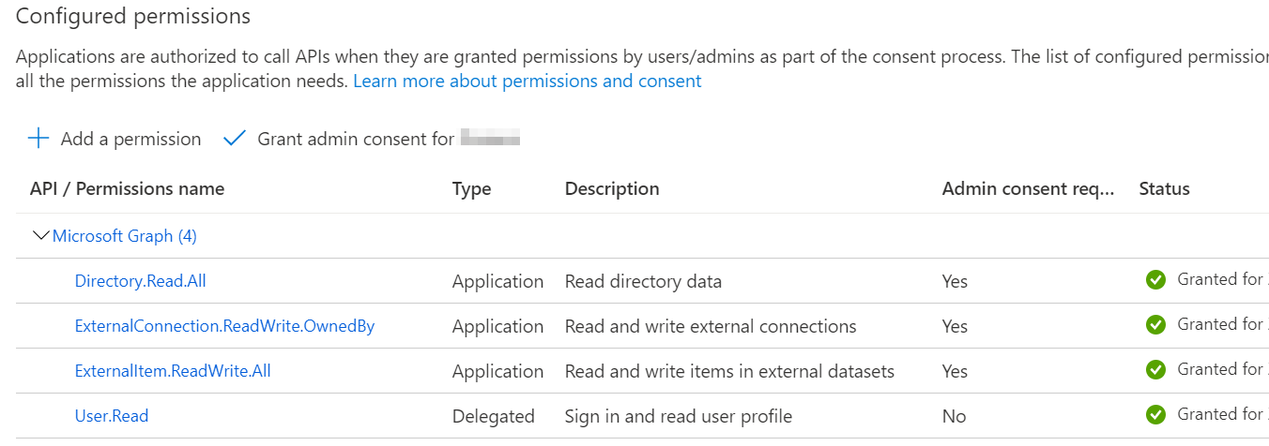Image resolution: width=1269 pixels, height=446 pixels.
Task: Select the ExternalItem.ReadWrite.All permission link
Action: click(x=173, y=371)
